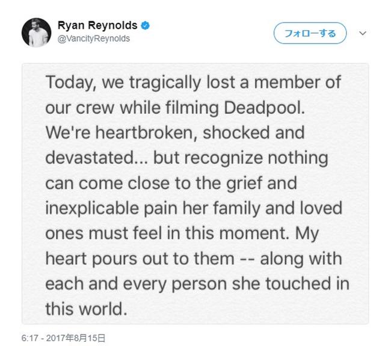Click the 'devastated... but recognize nothing' line
Screen dimensions: 385x346
click(187, 158)
